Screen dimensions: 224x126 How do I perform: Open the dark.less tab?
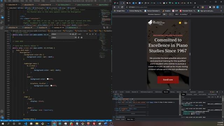coord(28,28)
